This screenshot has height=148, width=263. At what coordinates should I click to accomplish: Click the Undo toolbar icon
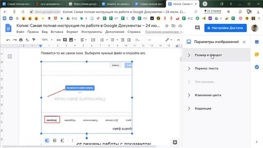[x=8, y=40]
